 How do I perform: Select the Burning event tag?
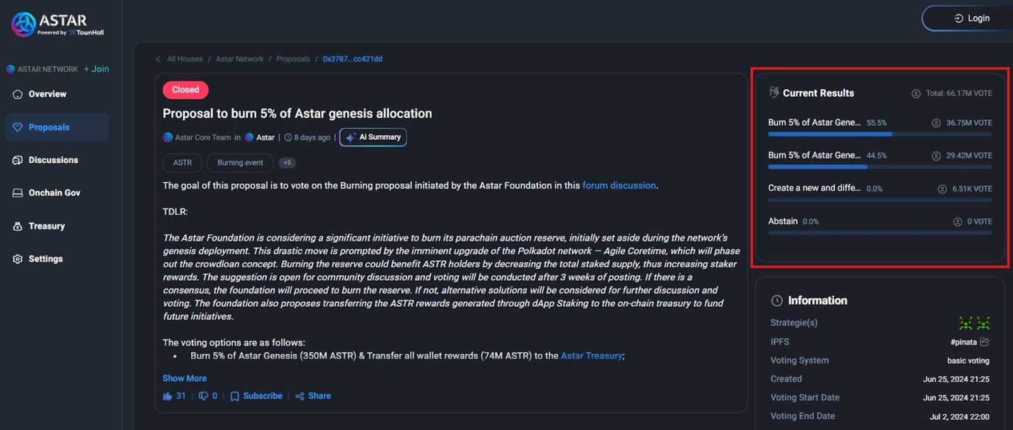[x=240, y=163]
